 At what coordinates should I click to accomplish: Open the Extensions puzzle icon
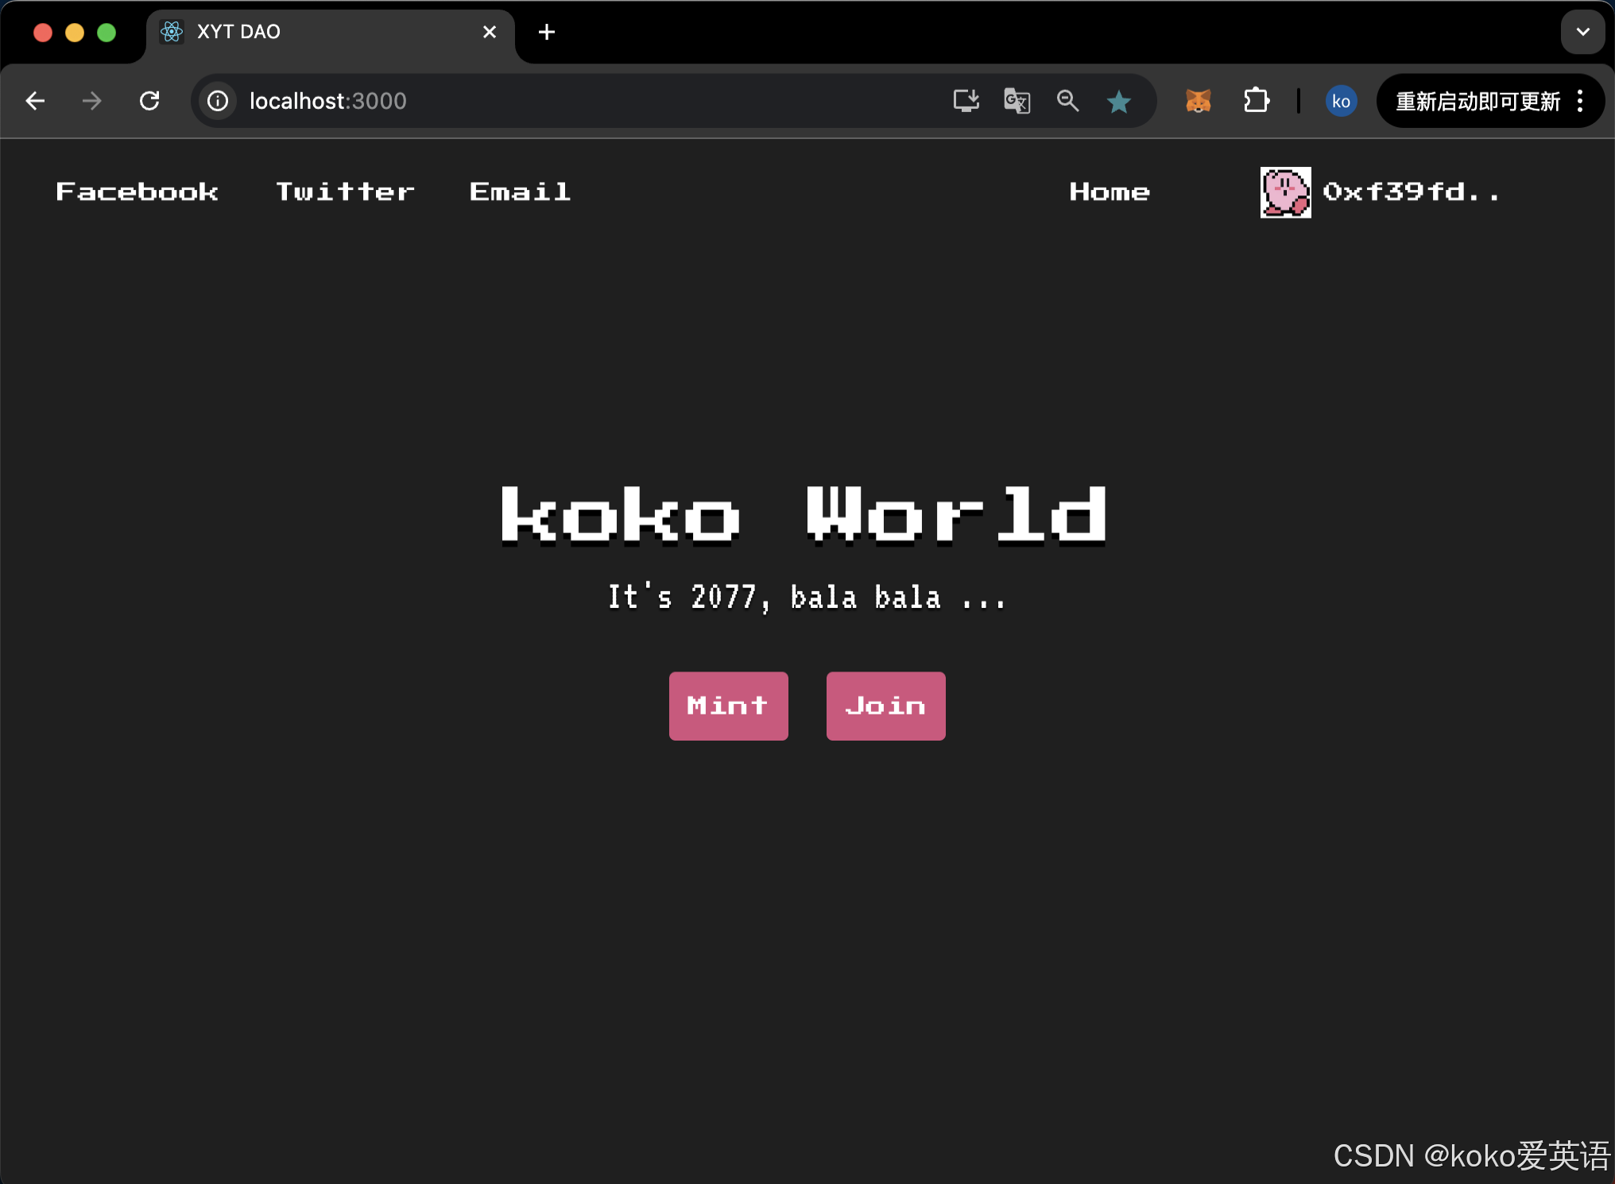pos(1256,101)
